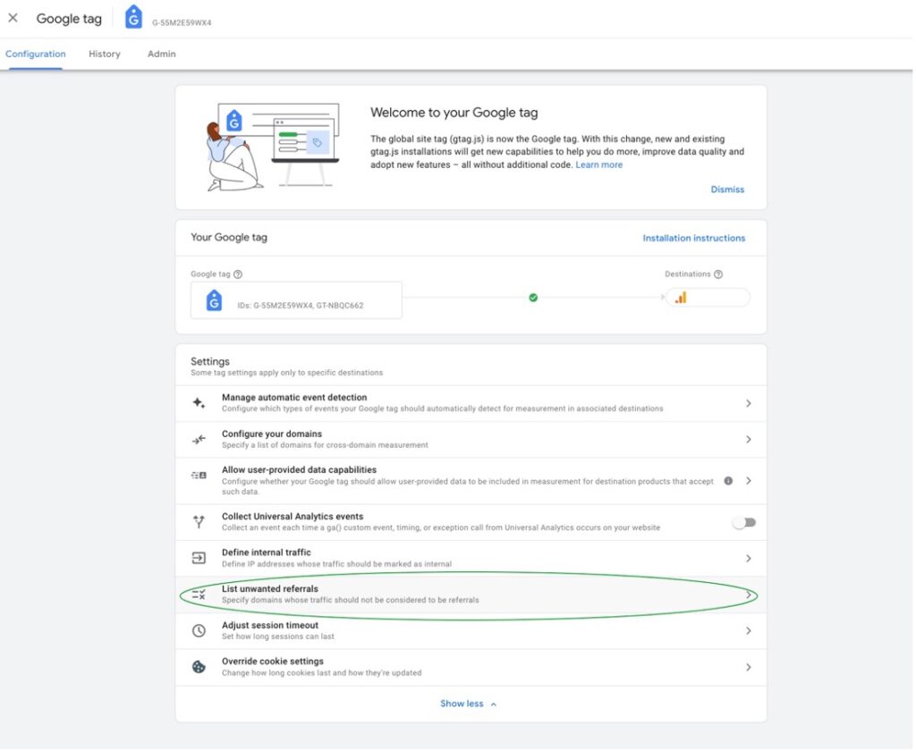Screen dimensions: 916x751
Task: Dismiss the welcome banner
Action: (x=727, y=190)
